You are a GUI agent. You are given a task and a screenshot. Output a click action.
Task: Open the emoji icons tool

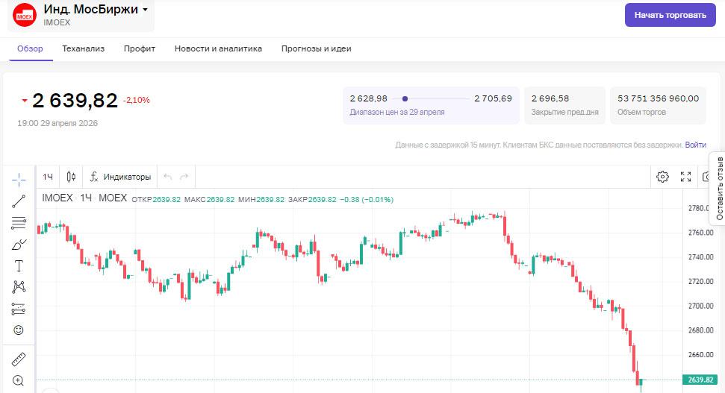pyautogui.click(x=19, y=330)
